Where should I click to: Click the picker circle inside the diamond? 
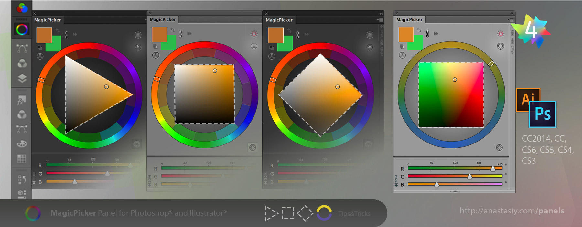[338, 87]
